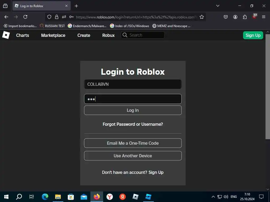
Task: Click scrollbar down arrow at page bottom
Action: [268, 189]
